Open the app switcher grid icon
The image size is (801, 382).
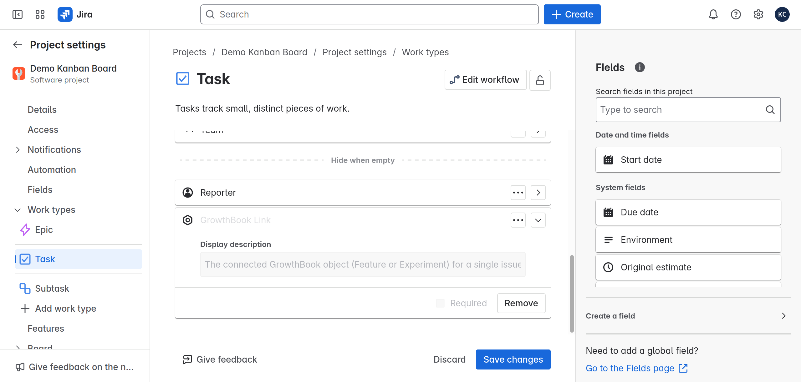click(x=40, y=14)
